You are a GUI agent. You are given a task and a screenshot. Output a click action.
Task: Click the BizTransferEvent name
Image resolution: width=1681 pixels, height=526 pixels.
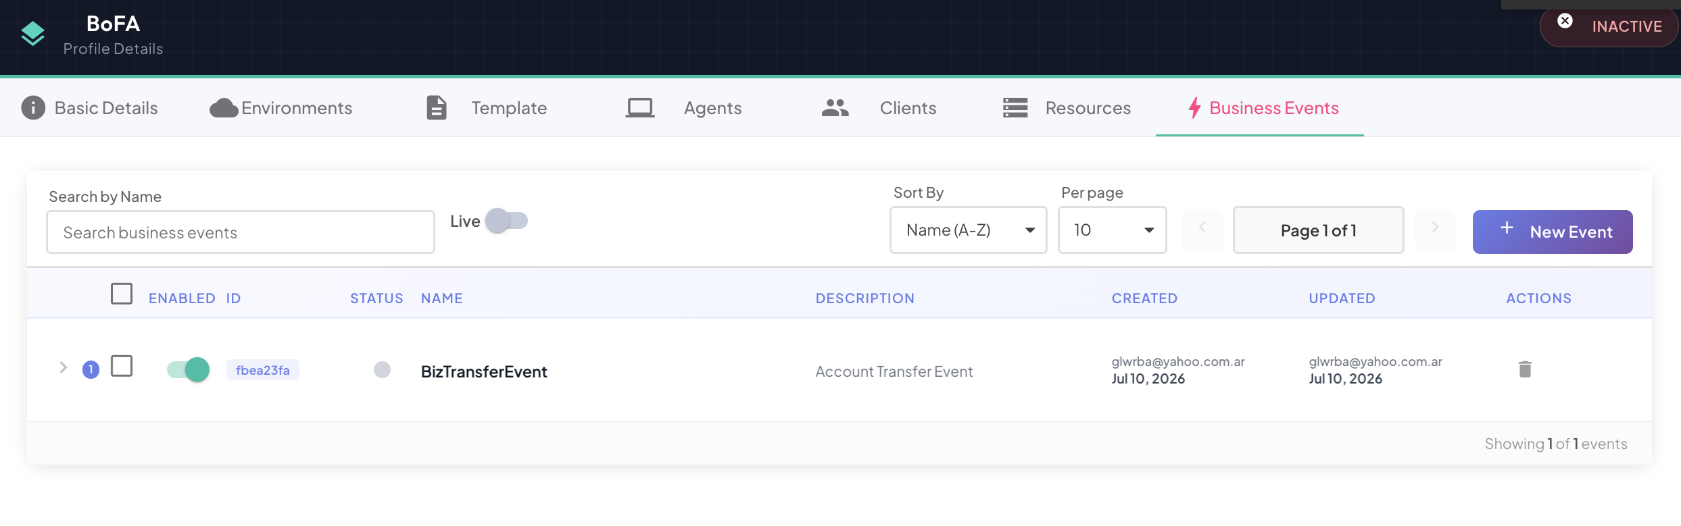coord(484,371)
